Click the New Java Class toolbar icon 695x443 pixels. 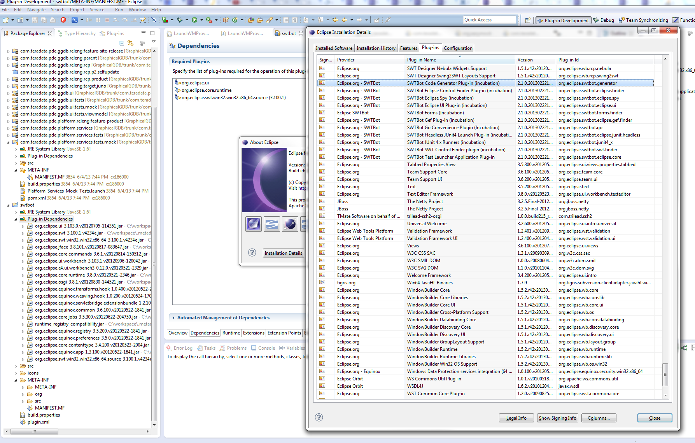(235, 20)
